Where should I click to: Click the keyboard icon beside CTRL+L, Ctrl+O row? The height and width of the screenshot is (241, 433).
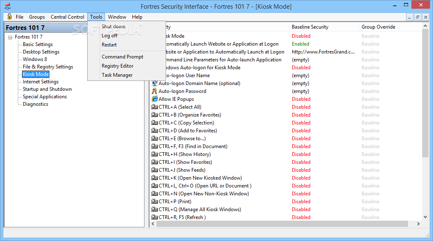tap(154, 185)
